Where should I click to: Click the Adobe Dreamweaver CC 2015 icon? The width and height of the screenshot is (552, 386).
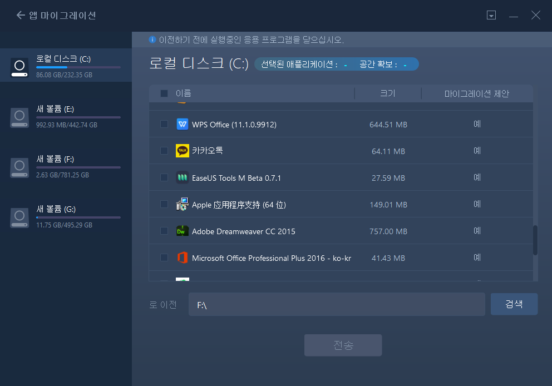tap(183, 231)
